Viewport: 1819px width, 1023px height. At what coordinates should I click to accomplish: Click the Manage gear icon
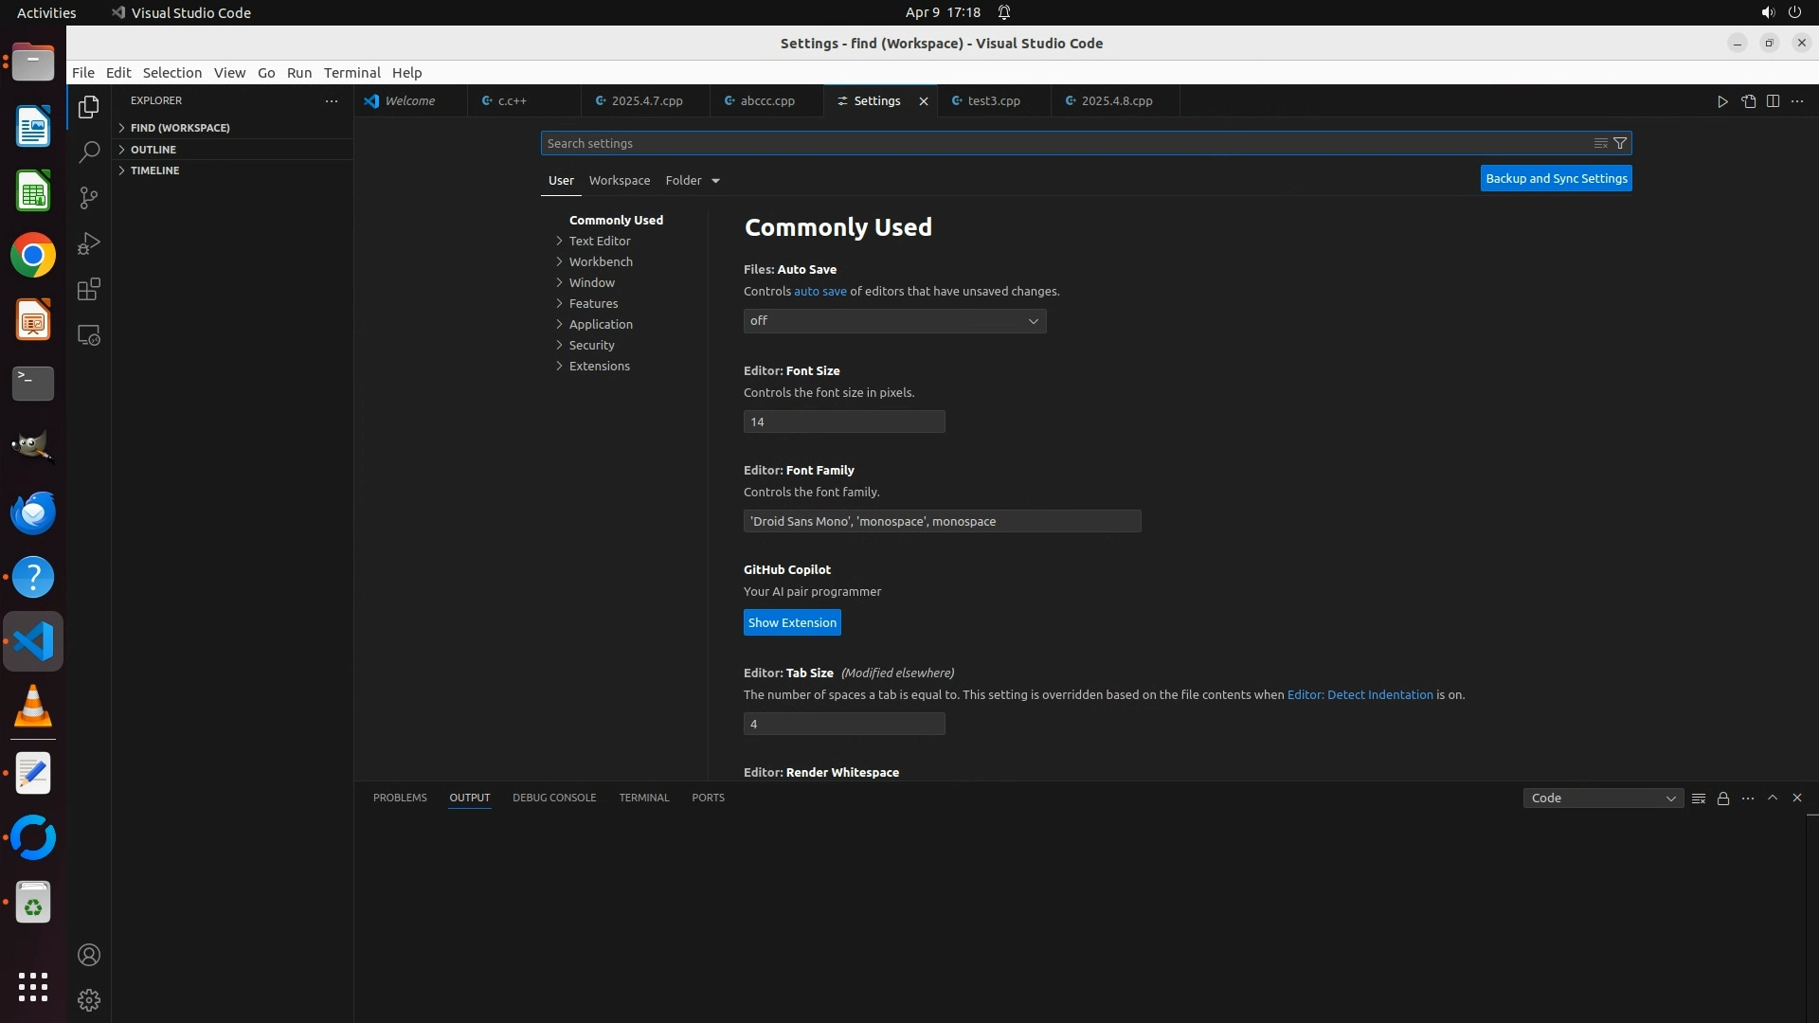point(89,1000)
